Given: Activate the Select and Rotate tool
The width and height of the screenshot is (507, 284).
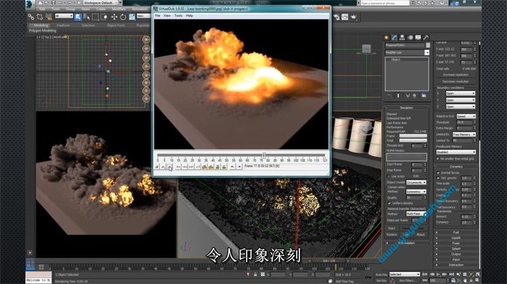Looking at the screenshot, I should [123, 17].
